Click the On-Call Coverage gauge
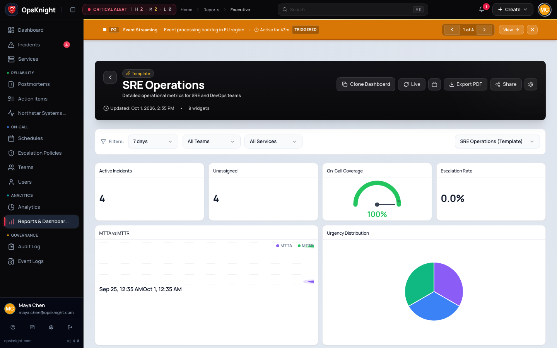 (x=377, y=194)
